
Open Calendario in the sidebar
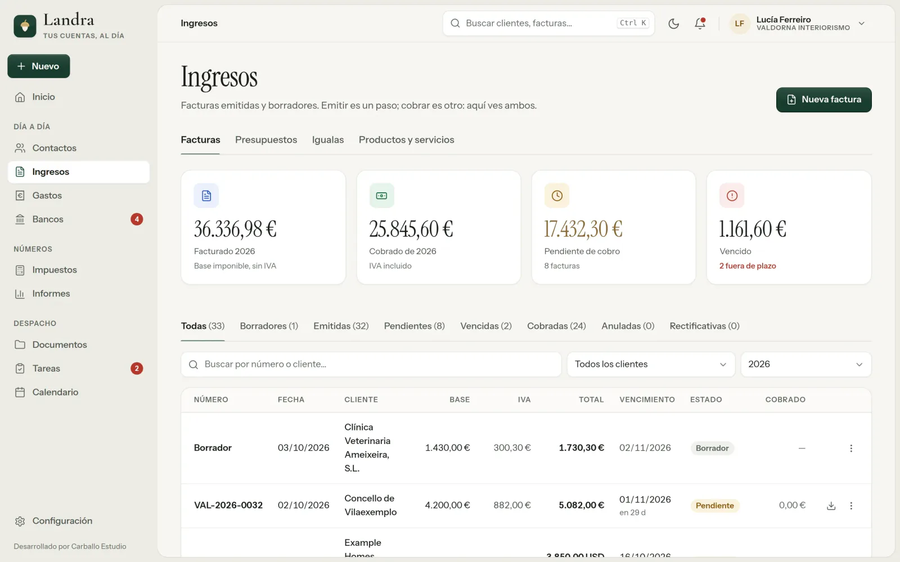[79, 392]
